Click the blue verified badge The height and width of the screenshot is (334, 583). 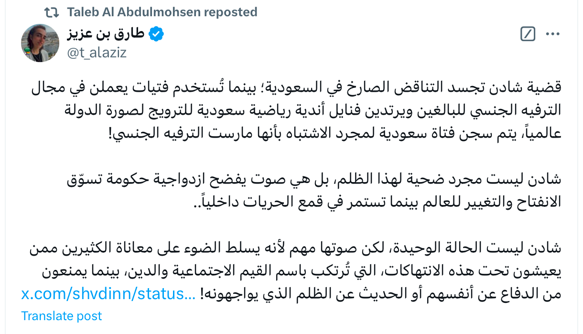point(157,34)
